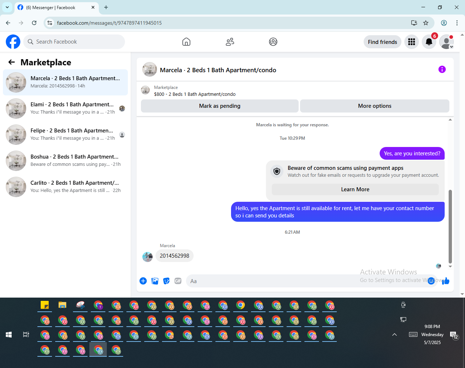Viewport: 465px width, 368px height.
Task: Open Chrome menu three dots
Action: pos(457,23)
